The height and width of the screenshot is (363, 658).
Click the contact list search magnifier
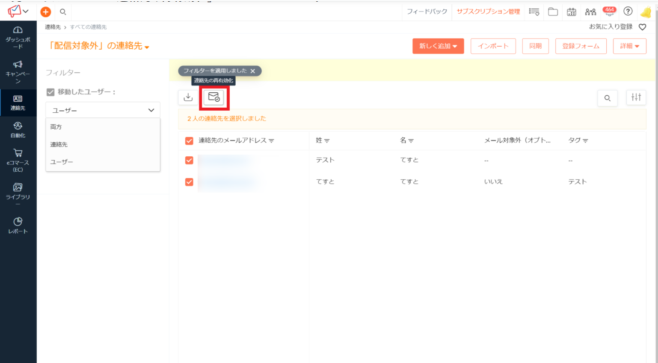(x=607, y=98)
